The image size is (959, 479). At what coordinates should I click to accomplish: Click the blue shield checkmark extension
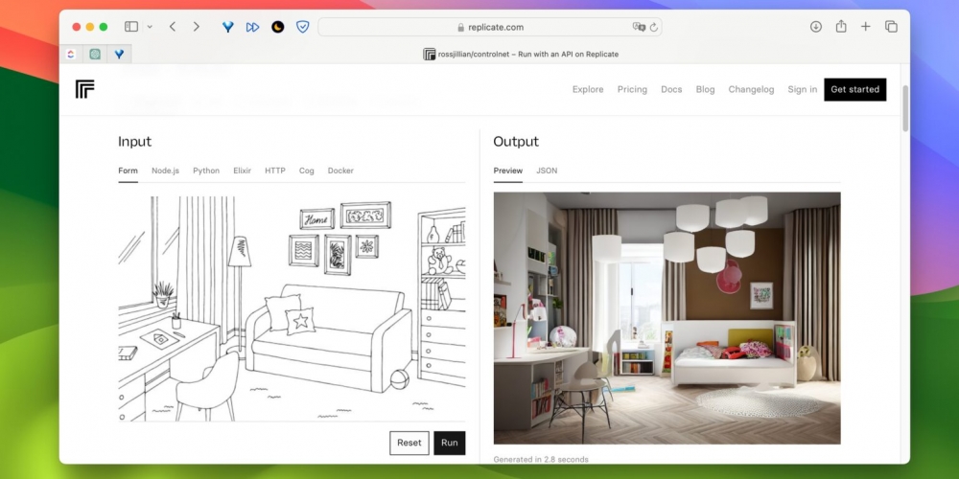[x=303, y=27]
